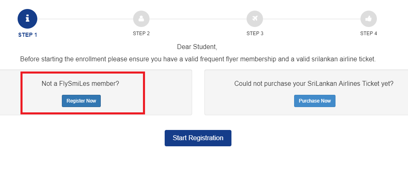The height and width of the screenshot is (170, 408).
Task: Click the "Could not purchase" ticket question text
Action: click(314, 83)
